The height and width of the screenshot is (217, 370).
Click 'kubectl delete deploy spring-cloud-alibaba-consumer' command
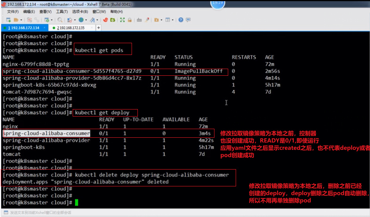(152, 175)
